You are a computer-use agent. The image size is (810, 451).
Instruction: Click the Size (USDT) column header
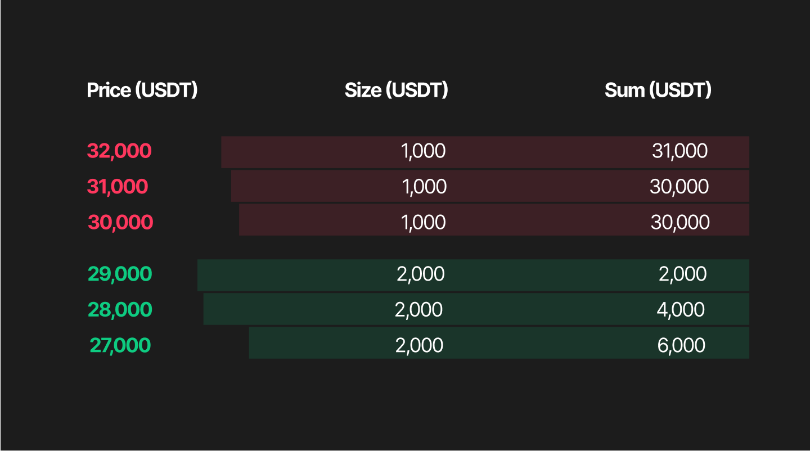tap(396, 90)
